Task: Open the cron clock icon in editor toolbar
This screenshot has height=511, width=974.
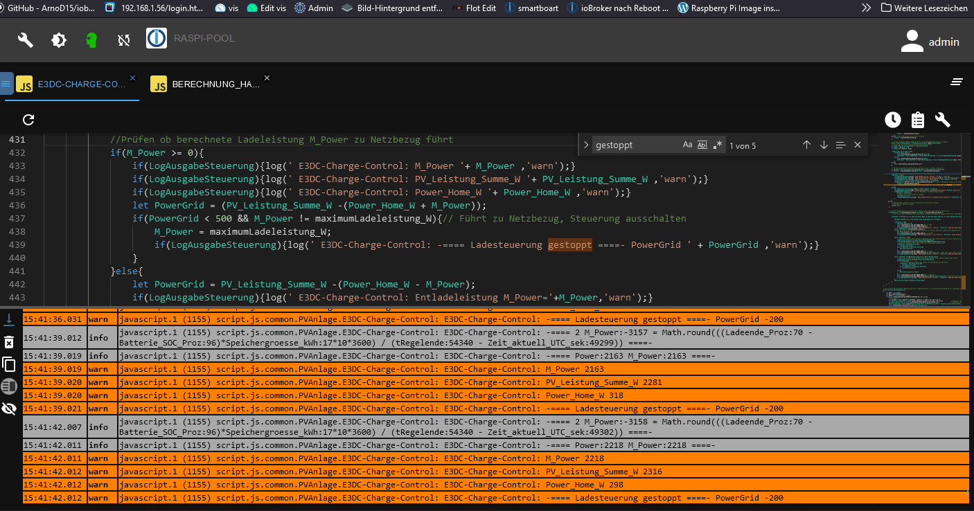Action: pyautogui.click(x=893, y=120)
